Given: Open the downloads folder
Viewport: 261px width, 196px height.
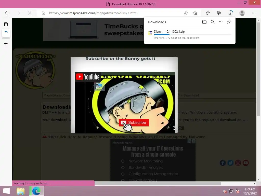Looking at the screenshot, I should click(204, 22).
